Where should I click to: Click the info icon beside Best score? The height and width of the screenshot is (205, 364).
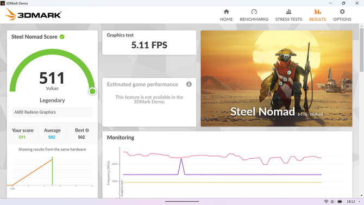(x=87, y=131)
